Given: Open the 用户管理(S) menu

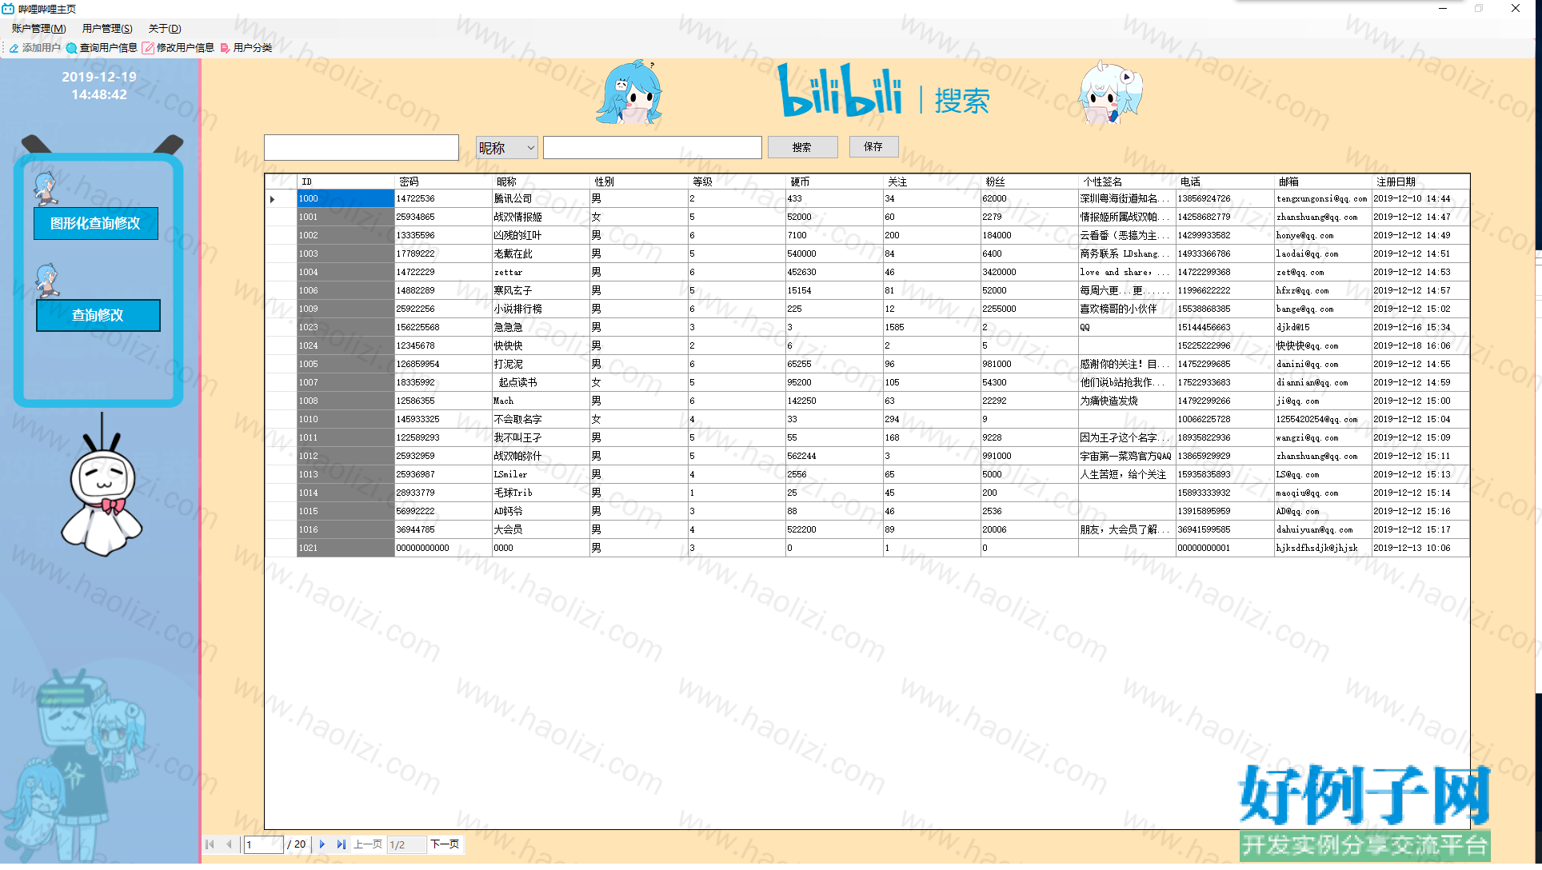Looking at the screenshot, I should coord(107,29).
